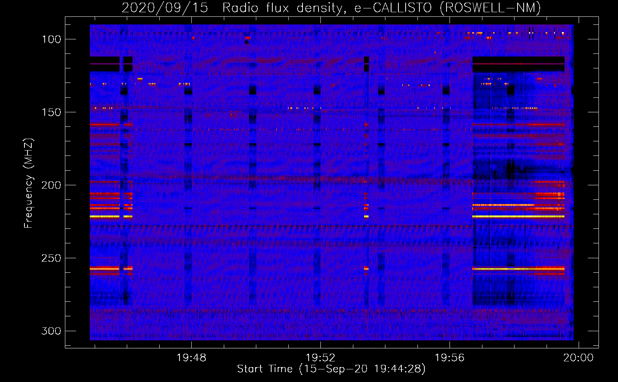Click the 'Start Time (15-Sep-20 19:44:28)' axis label

[331, 369]
